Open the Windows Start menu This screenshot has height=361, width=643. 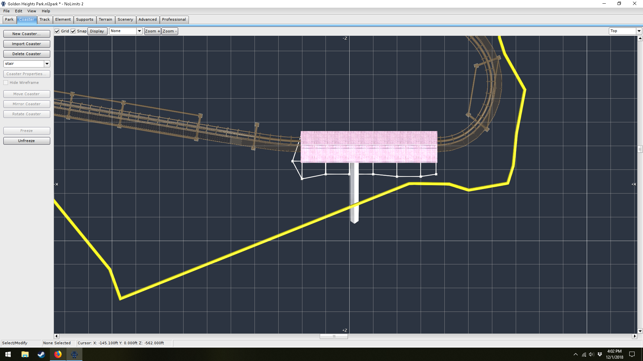[8, 354]
